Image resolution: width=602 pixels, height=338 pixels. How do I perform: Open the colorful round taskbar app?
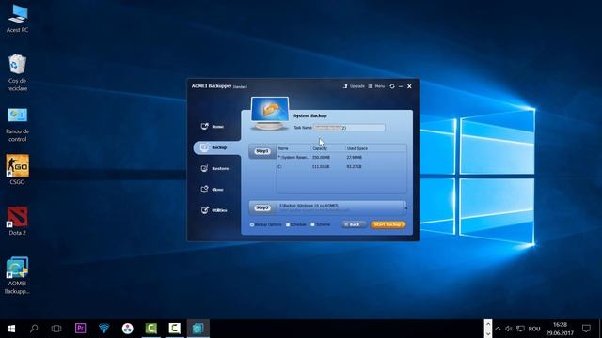tap(128, 329)
